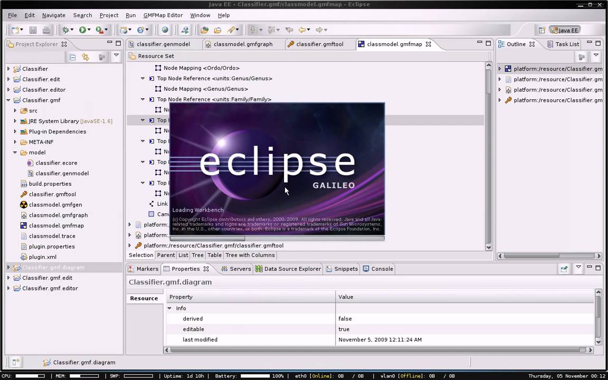
Task: Click the Search flashlight toolbar icon
Action: [x=231, y=30]
